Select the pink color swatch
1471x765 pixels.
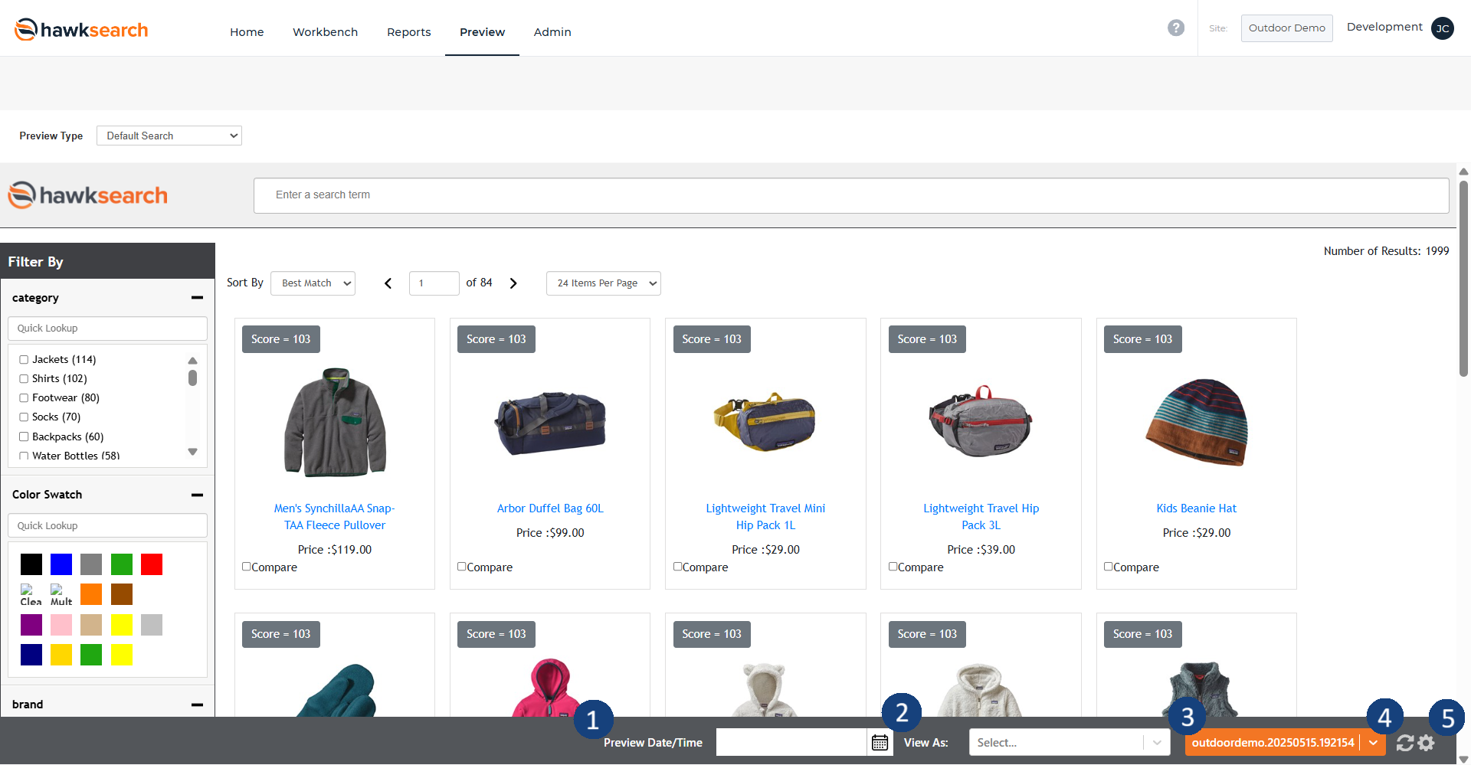pos(61,625)
